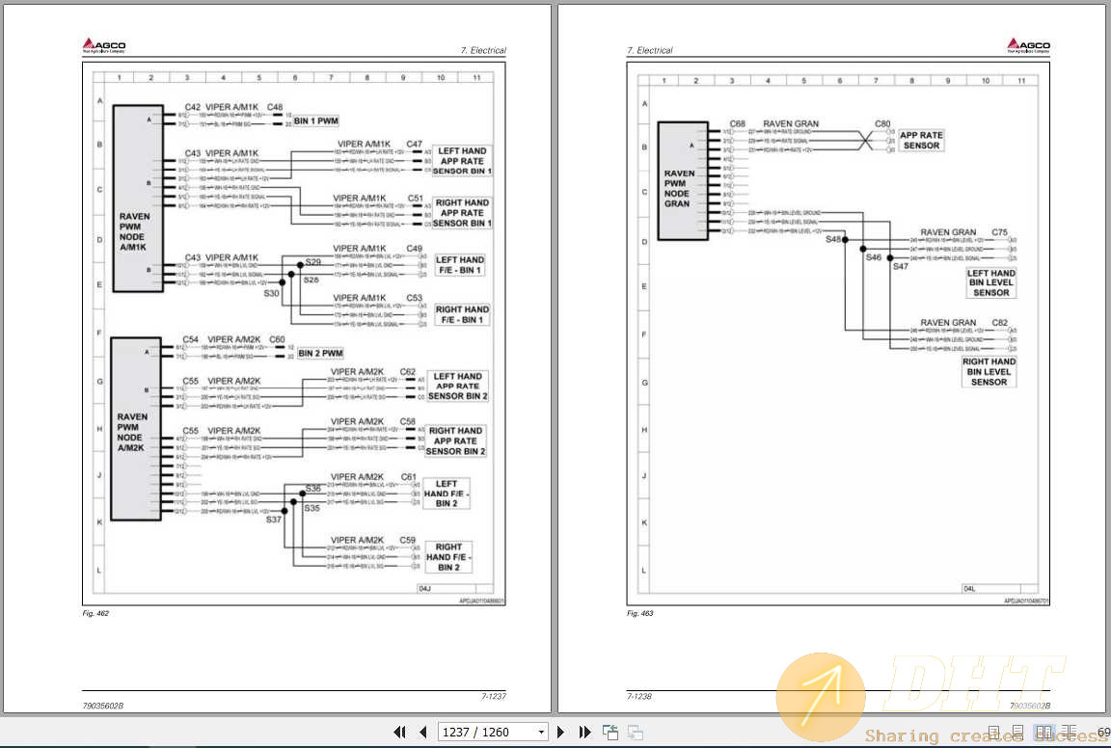Image resolution: width=1111 pixels, height=748 pixels.
Task: Click connector label C80
Action: tap(882, 123)
